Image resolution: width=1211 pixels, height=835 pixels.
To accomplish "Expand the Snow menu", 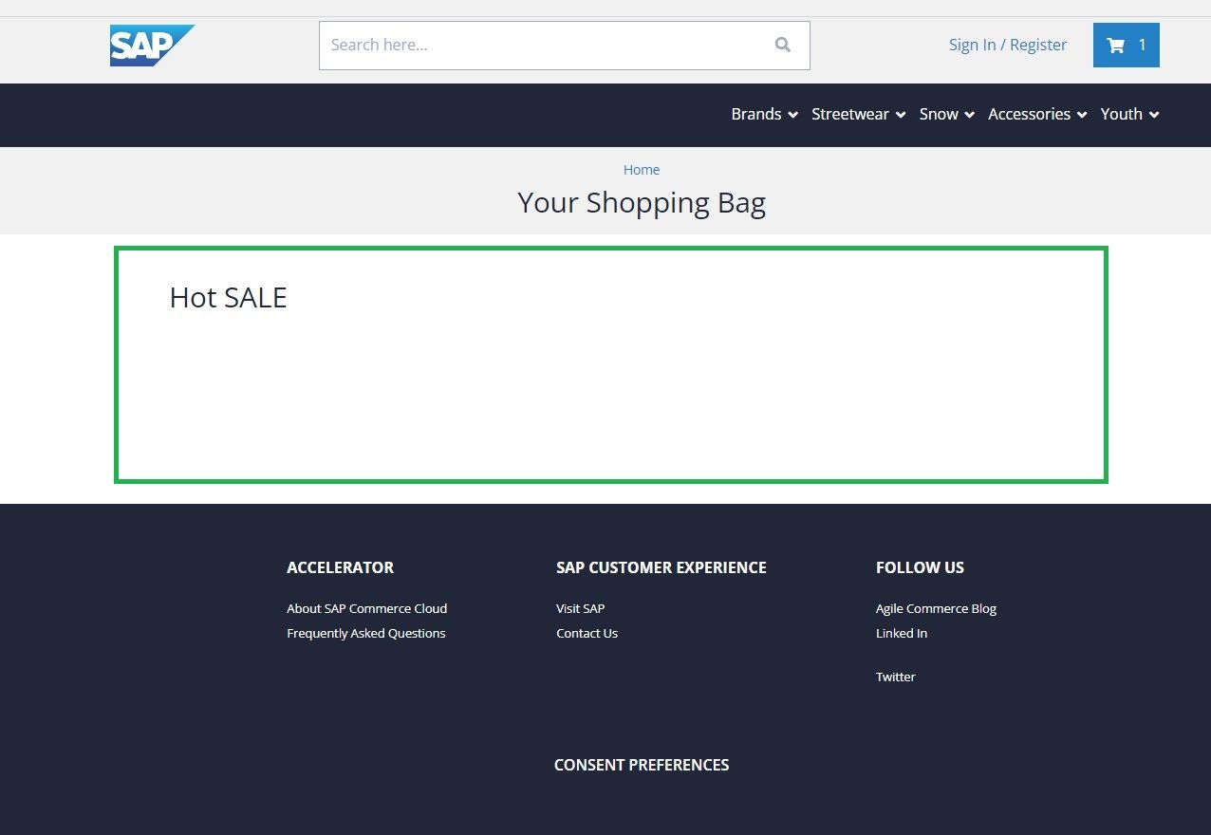I will [947, 114].
